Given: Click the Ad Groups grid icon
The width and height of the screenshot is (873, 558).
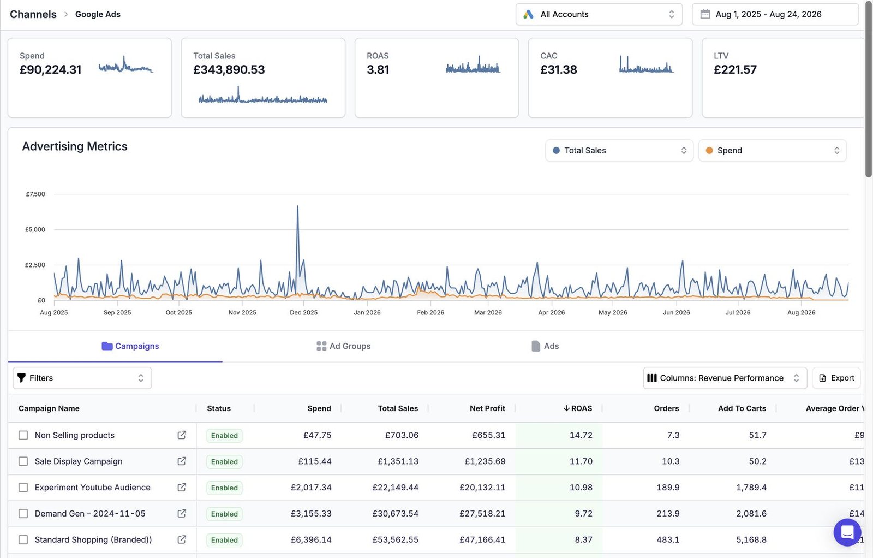Looking at the screenshot, I should (321, 346).
